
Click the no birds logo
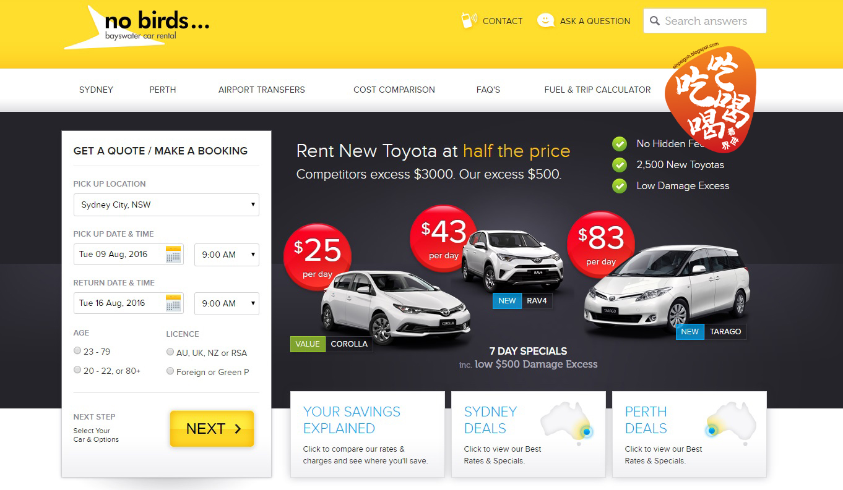tap(137, 27)
